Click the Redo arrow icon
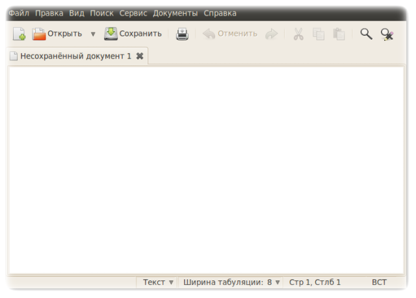The width and height of the screenshot is (416, 298). point(271,34)
